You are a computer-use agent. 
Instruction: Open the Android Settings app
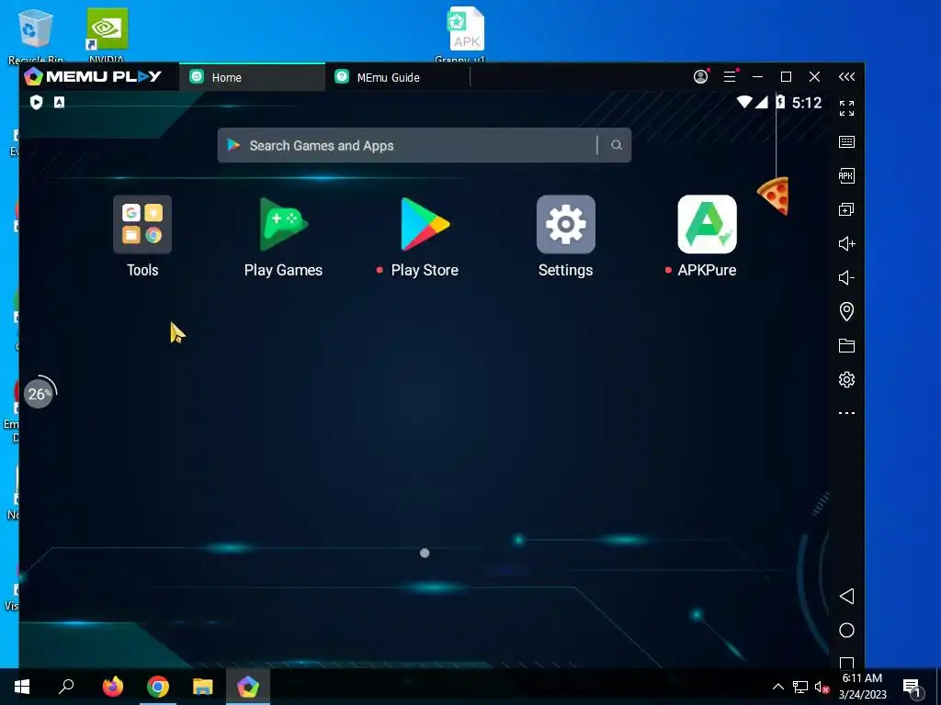tap(565, 224)
